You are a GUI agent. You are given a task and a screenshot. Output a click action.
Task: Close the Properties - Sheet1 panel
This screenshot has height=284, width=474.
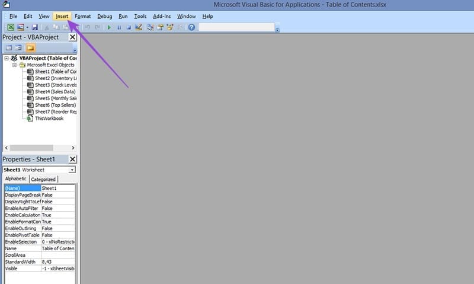coord(72,159)
